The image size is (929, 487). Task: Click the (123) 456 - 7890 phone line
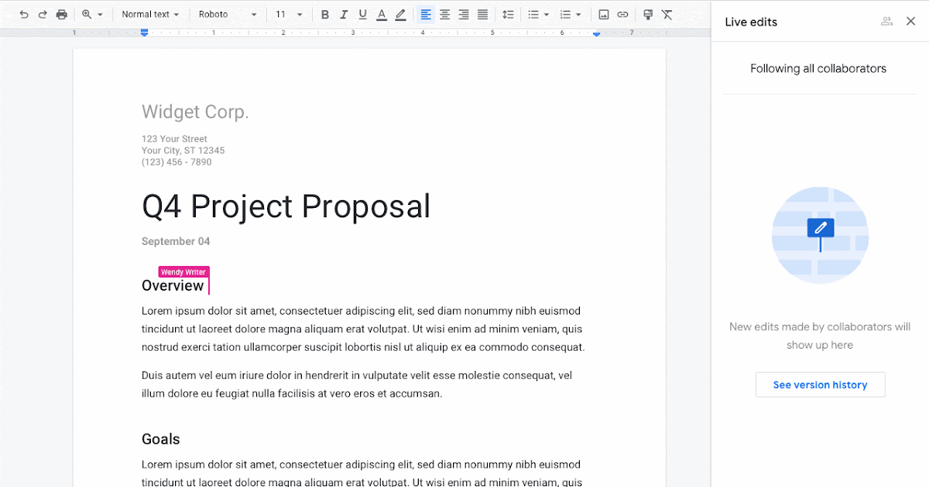click(x=177, y=162)
